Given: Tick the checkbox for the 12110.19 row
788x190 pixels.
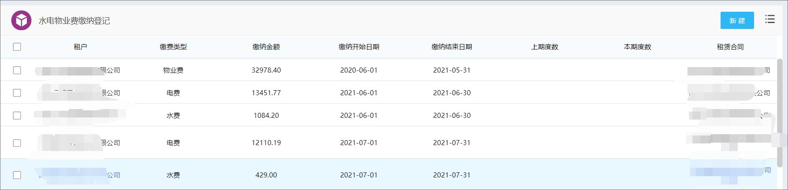Looking at the screenshot, I should click(x=17, y=143).
